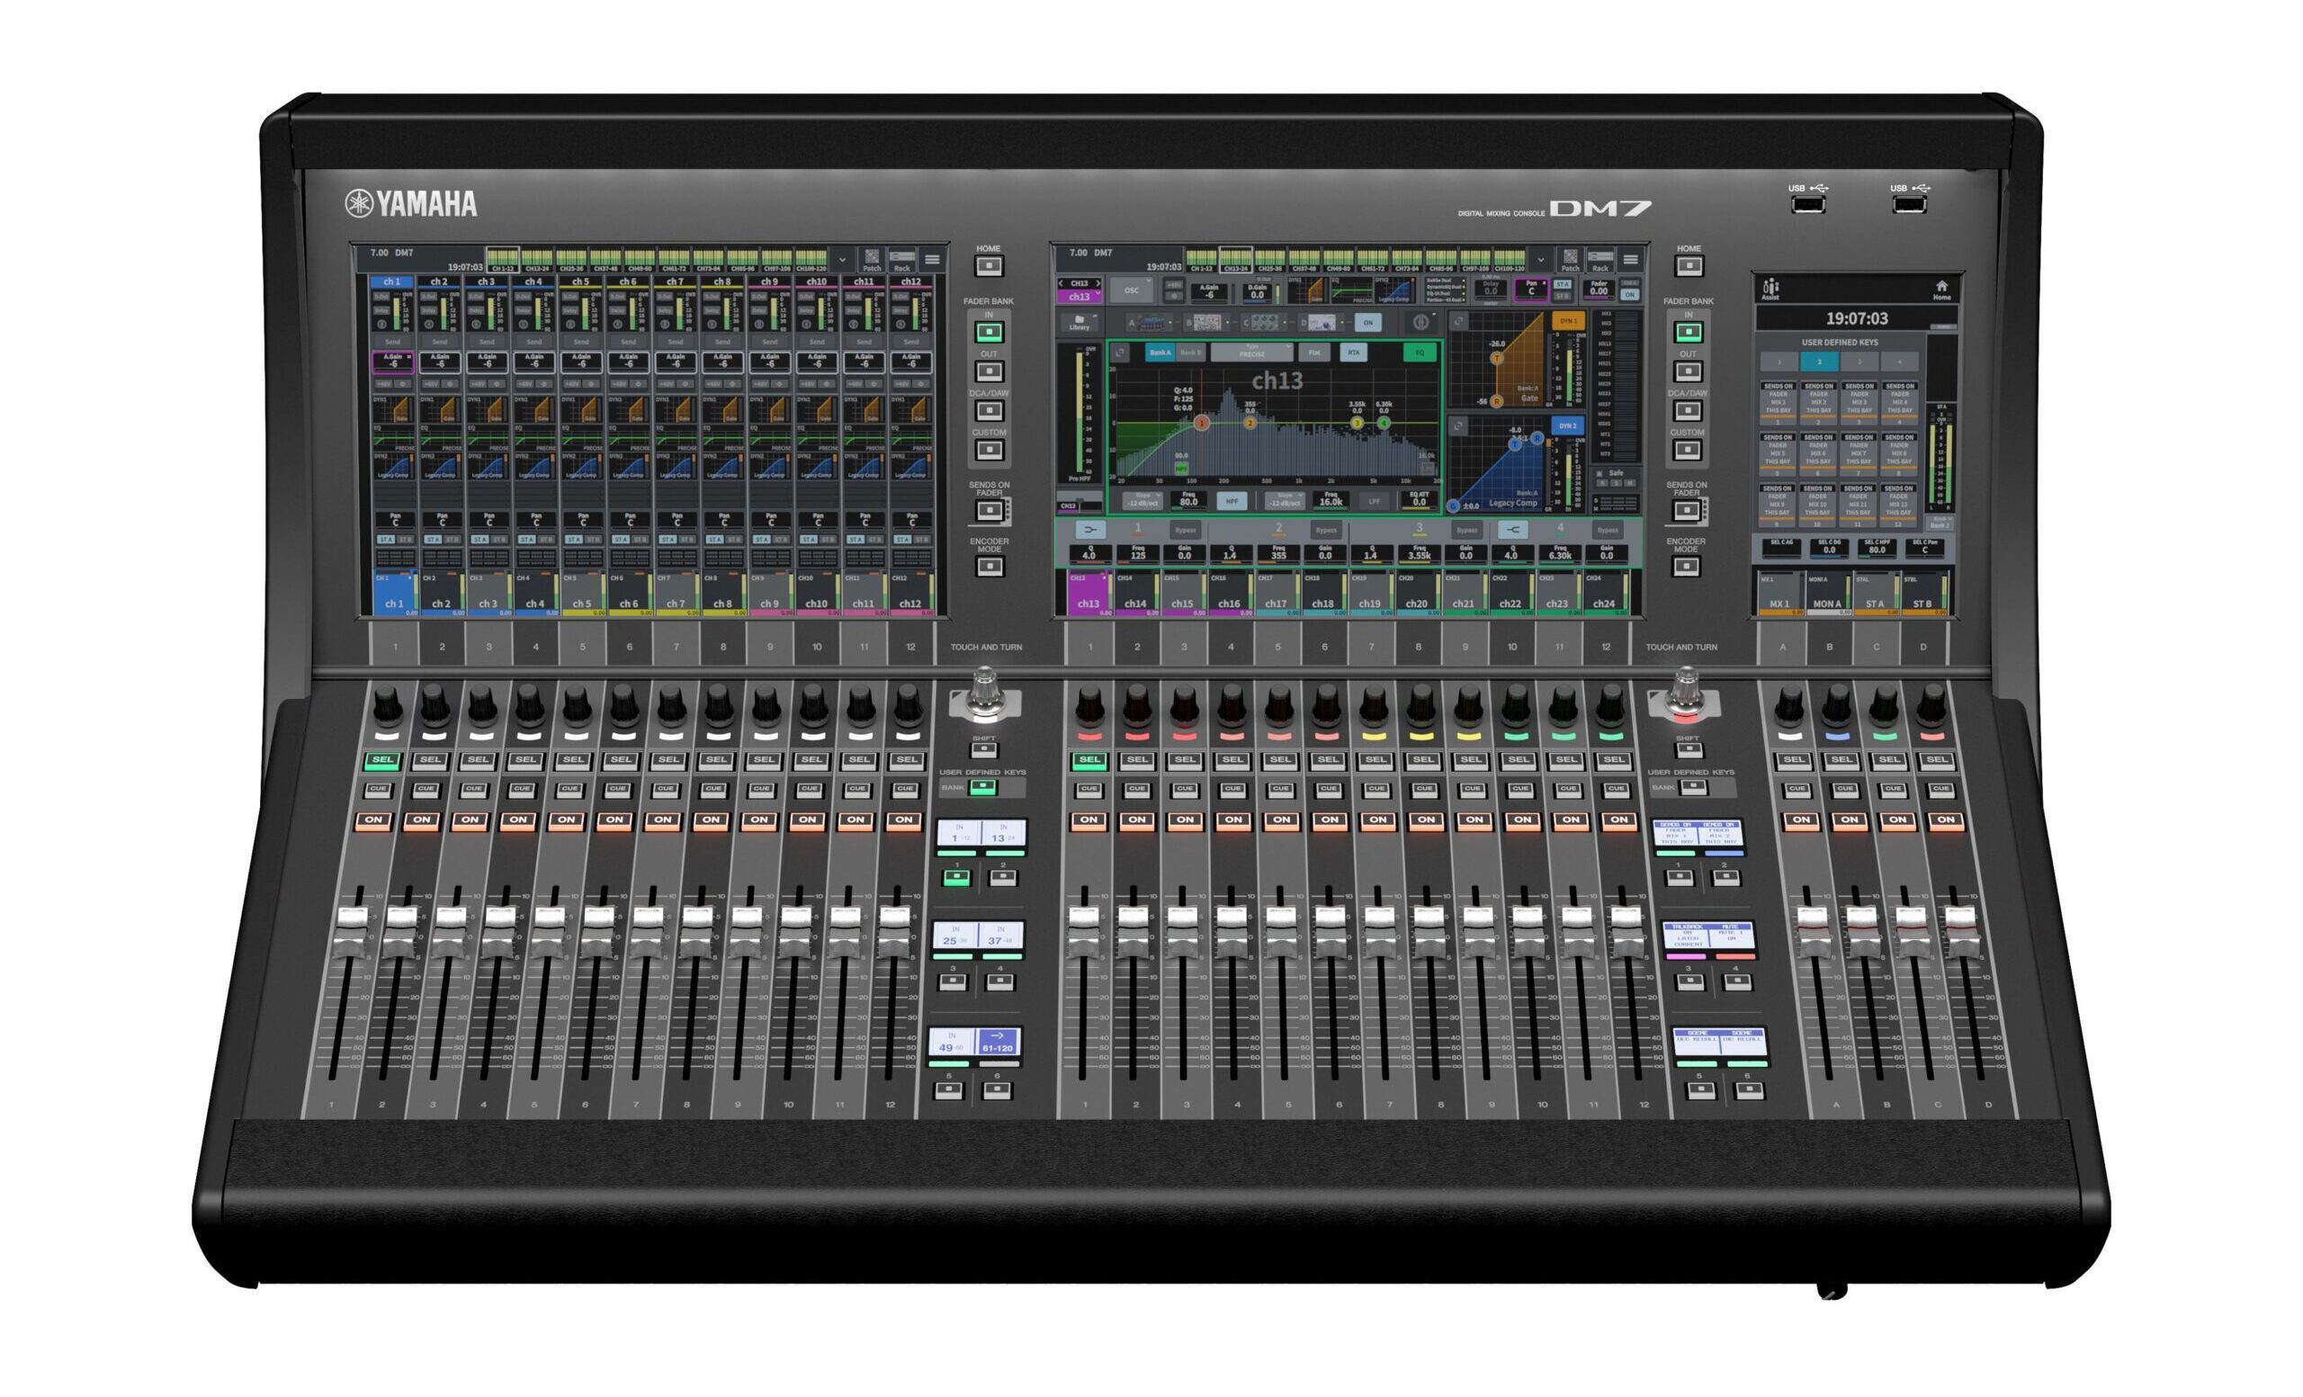
Task: Tap the Rack icon on center touchscreen
Action: (1601, 260)
